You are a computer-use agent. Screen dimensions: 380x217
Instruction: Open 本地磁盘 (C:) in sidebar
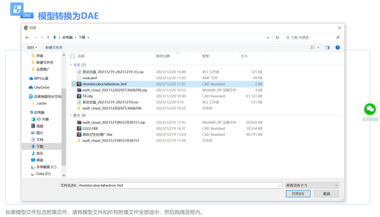(46, 167)
